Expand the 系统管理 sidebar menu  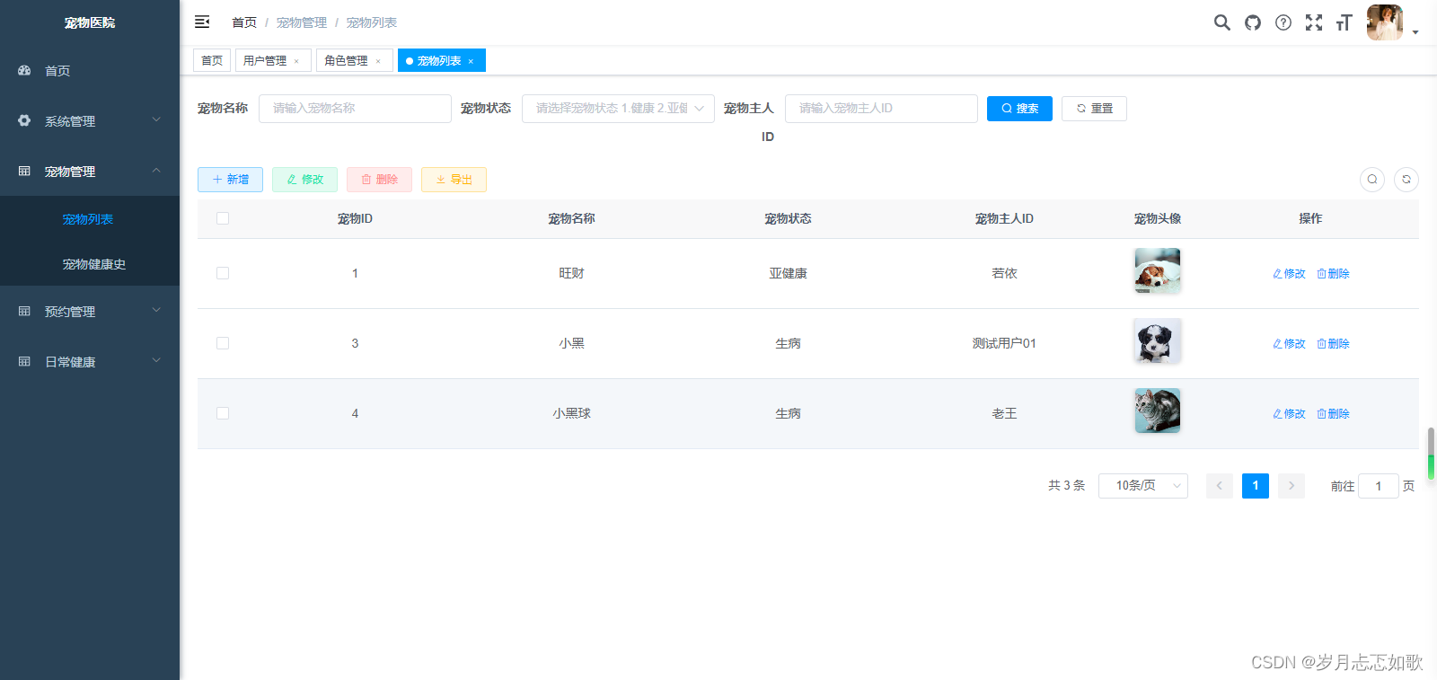(90, 120)
